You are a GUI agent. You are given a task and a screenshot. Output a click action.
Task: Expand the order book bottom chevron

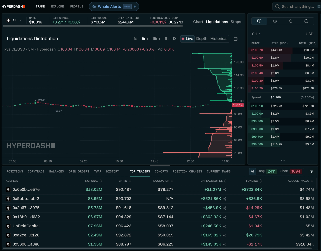283,161
